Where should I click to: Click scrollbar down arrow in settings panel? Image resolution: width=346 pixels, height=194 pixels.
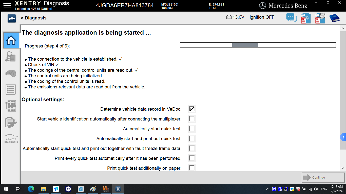pyautogui.click(x=343, y=168)
